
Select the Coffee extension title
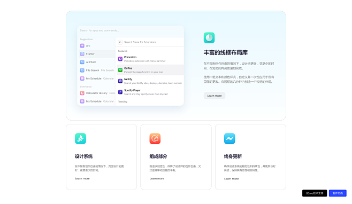coord(128,68)
